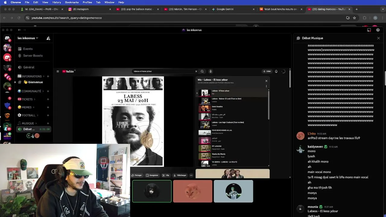Close the Débat Musique chat panel
The width and height of the screenshot is (386, 217).
click(x=378, y=38)
